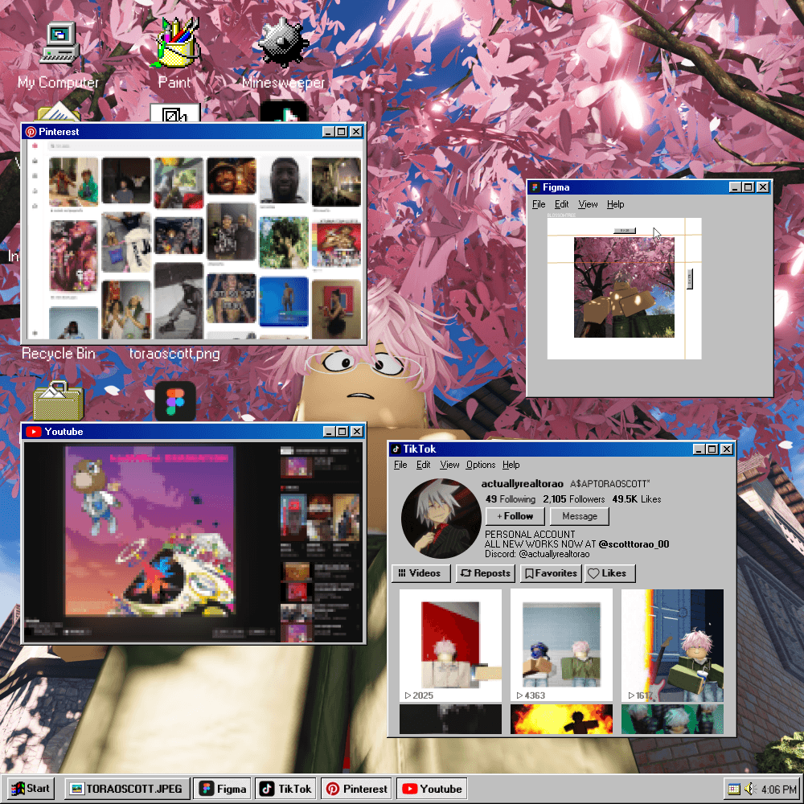Open TikTok video with 2025 views
The image size is (804, 804).
click(x=450, y=645)
